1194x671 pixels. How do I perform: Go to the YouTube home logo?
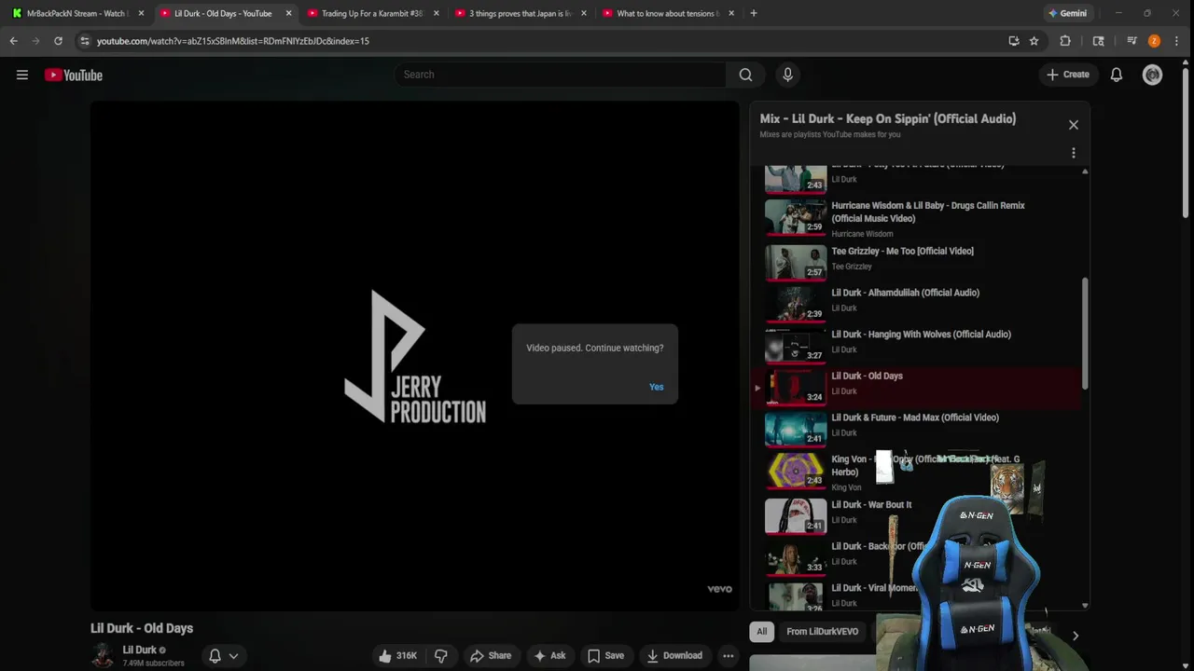pos(74,75)
